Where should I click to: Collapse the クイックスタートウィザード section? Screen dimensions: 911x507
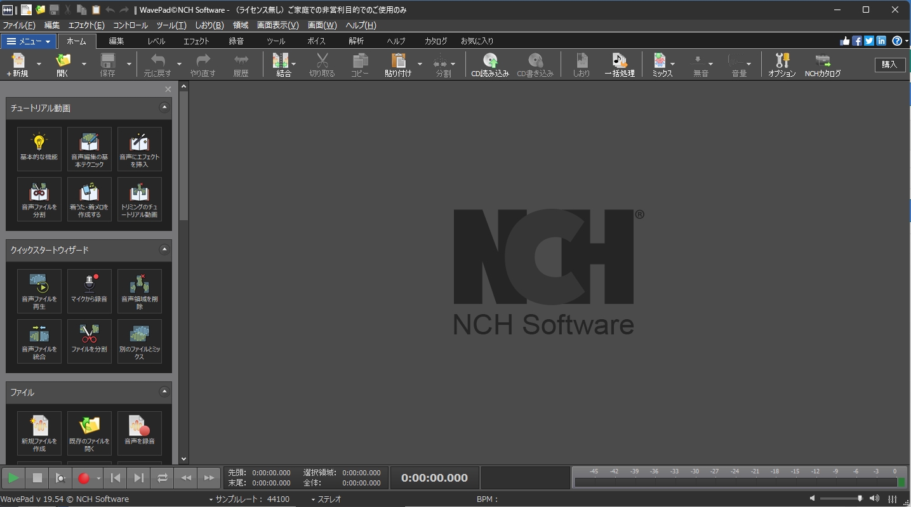pyautogui.click(x=164, y=249)
